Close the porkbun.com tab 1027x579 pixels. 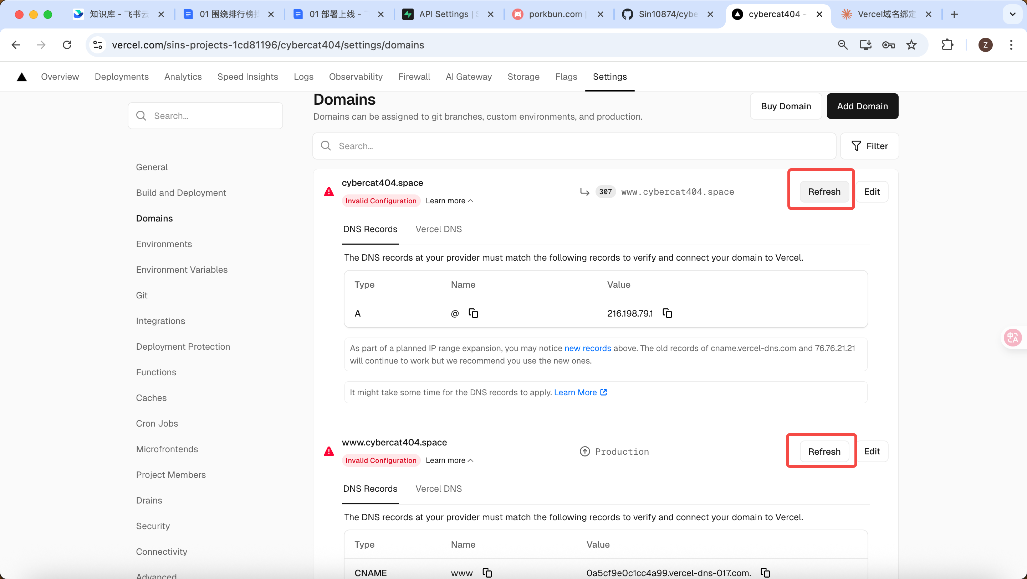click(601, 14)
